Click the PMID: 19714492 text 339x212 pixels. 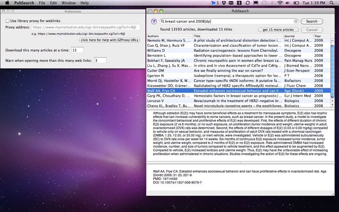(165, 179)
